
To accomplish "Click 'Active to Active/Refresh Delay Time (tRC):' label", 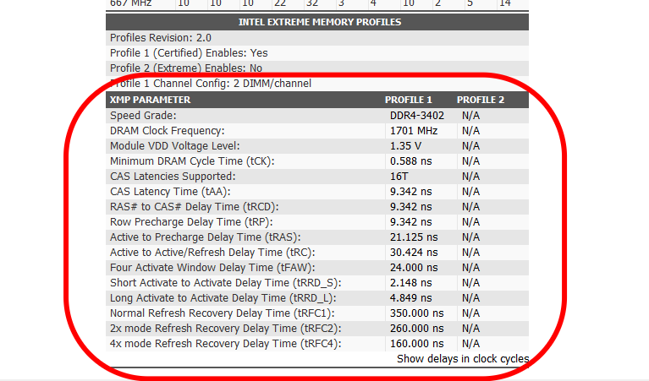I will click(212, 253).
